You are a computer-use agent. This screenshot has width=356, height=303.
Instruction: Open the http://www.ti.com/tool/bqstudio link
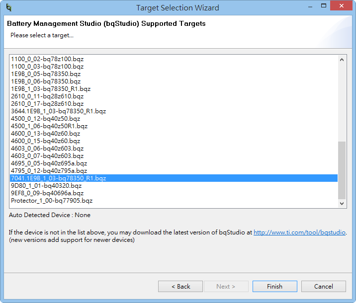pos(299,232)
